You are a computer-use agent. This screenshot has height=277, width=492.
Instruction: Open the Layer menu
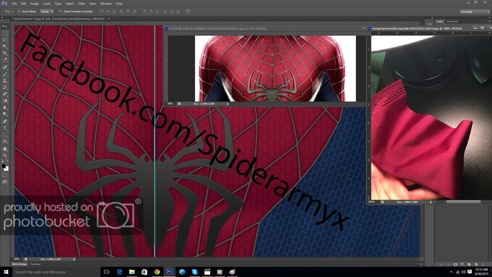point(47,3)
